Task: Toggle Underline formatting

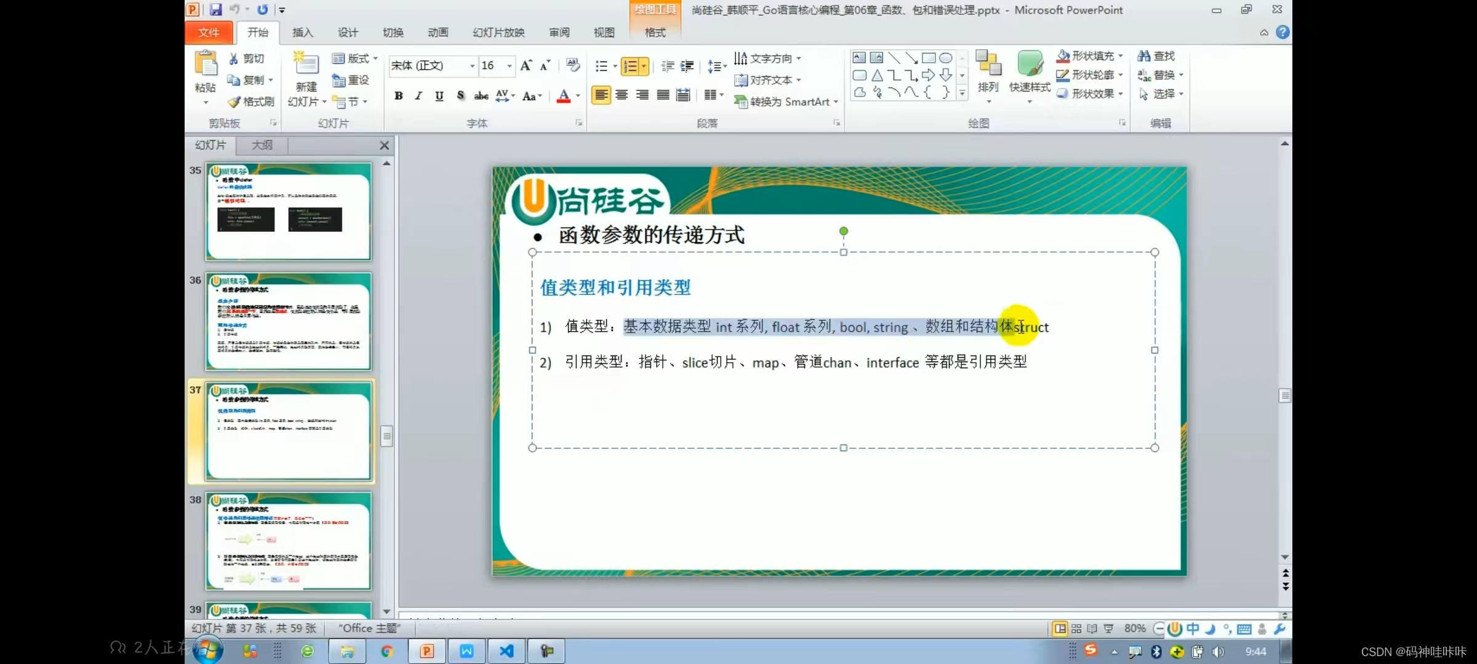Action: point(439,95)
